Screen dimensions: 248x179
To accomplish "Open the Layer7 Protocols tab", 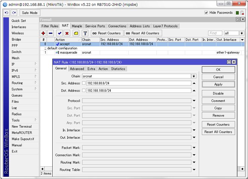I will pos(166,26).
